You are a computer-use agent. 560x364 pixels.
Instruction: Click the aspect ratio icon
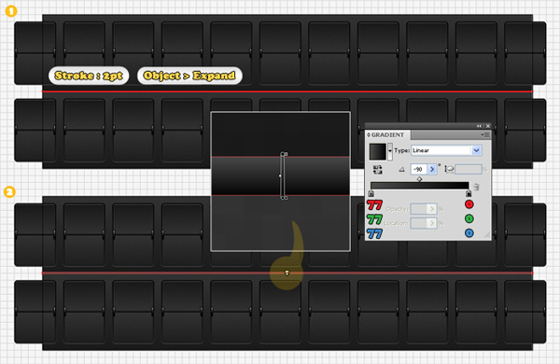[x=449, y=169]
